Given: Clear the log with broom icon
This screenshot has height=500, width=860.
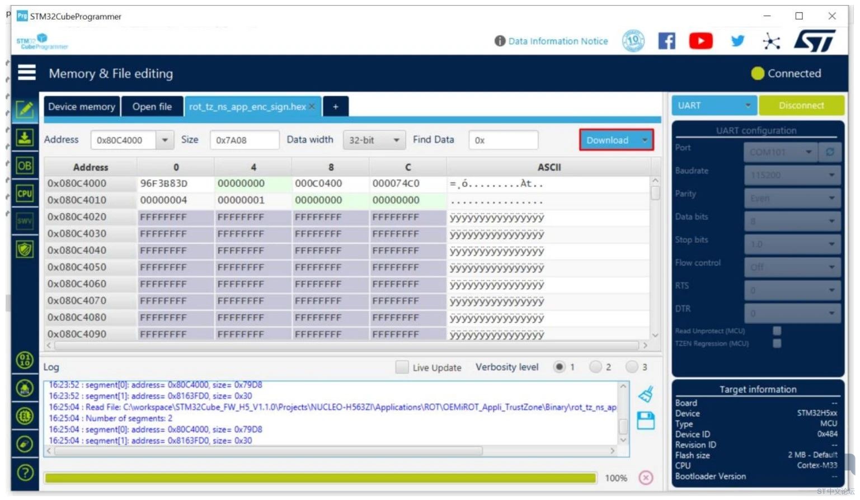Looking at the screenshot, I should [x=646, y=394].
